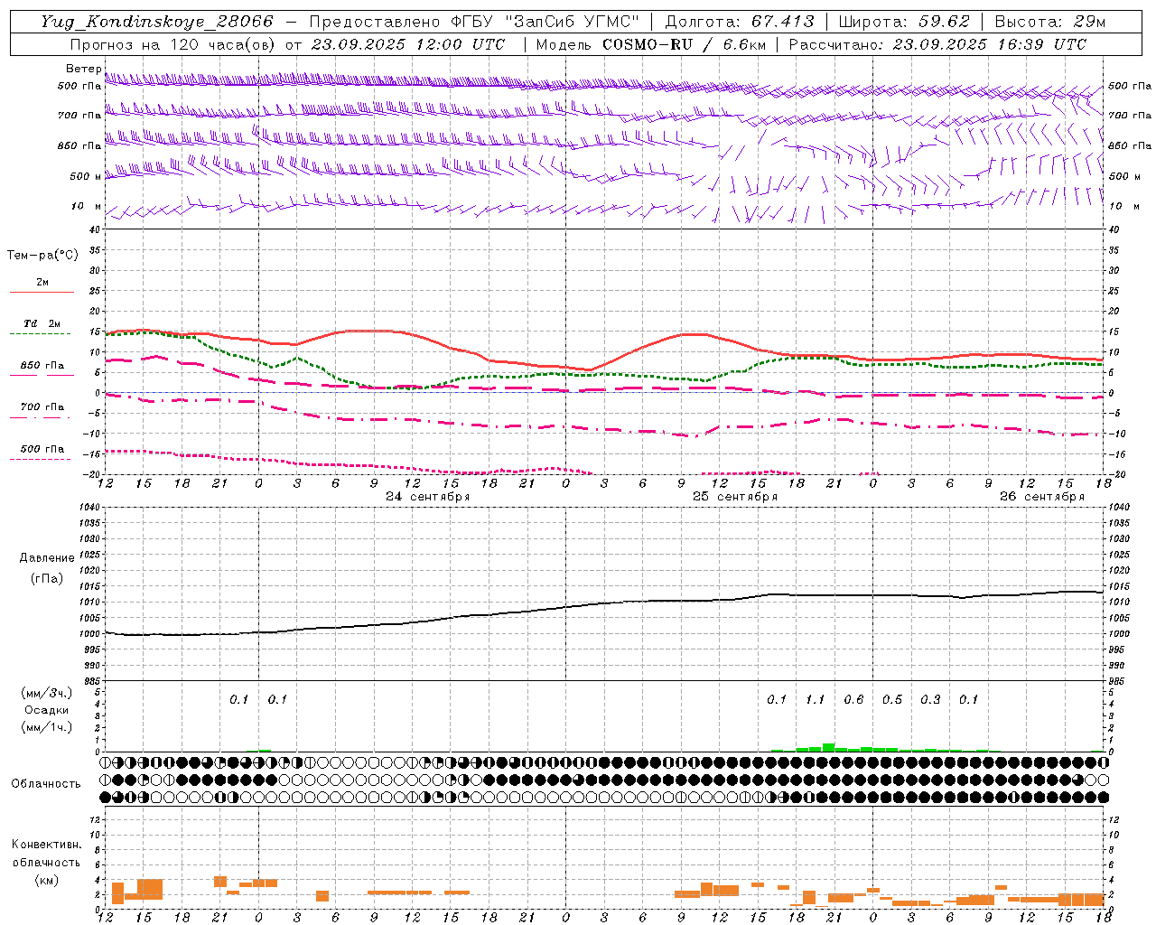Click the Рассчитано: 23.09.2025 16:39 UTC timestamp
The height and width of the screenshot is (925, 1156).
click(937, 44)
